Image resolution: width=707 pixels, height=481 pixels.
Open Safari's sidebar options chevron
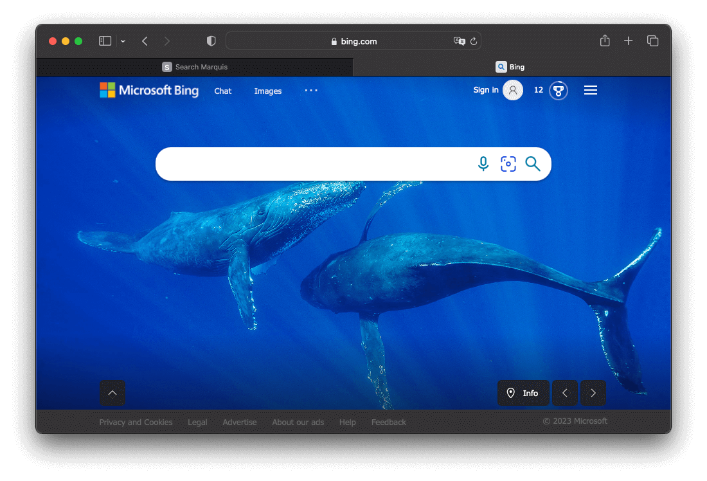pyautogui.click(x=123, y=41)
